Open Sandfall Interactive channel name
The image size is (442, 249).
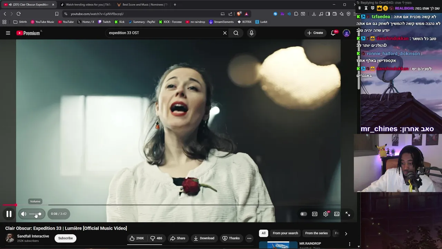coord(33,236)
